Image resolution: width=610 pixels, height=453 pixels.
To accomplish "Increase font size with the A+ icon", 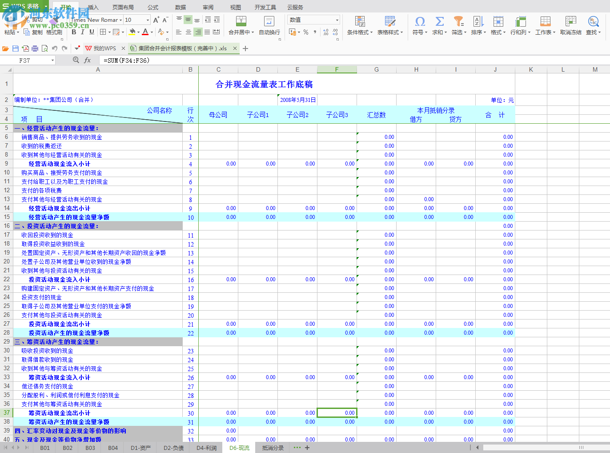I will pos(156,20).
